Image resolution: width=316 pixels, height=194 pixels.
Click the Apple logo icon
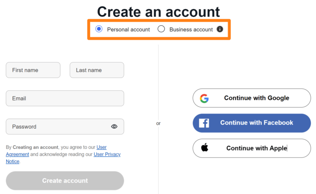click(x=204, y=148)
